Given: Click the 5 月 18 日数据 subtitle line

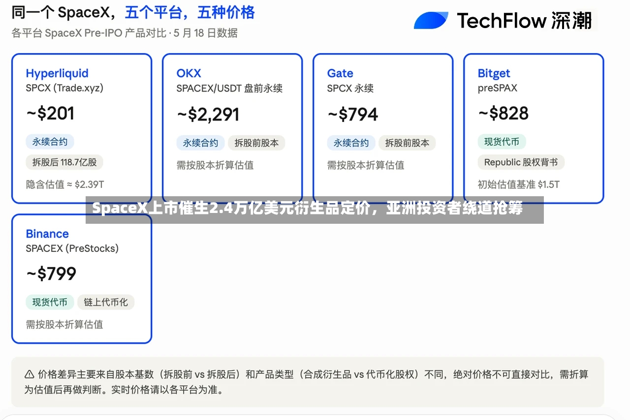Looking at the screenshot, I should pos(125,33).
